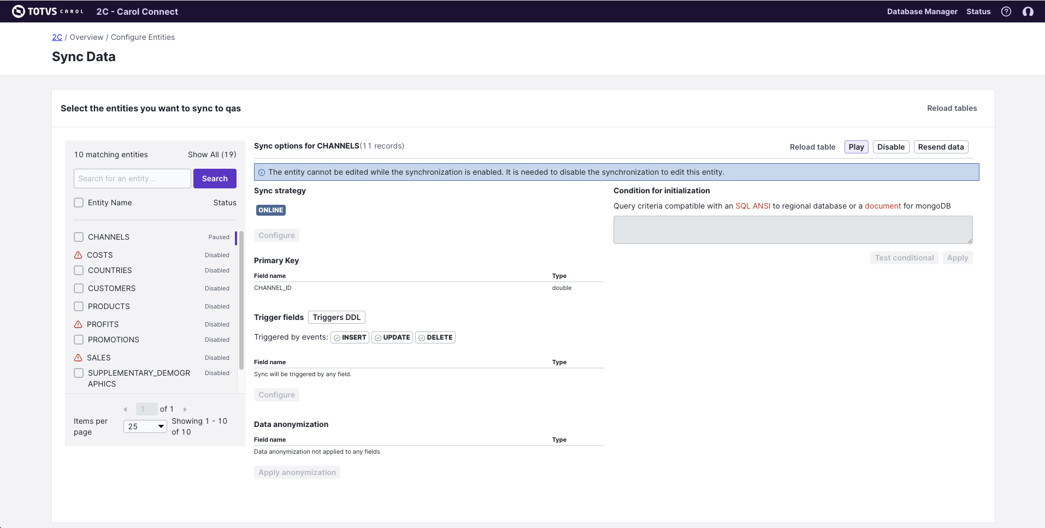This screenshot has height=528, width=1045.
Task: Open the help question mark icon
Action: pyautogui.click(x=1006, y=11)
